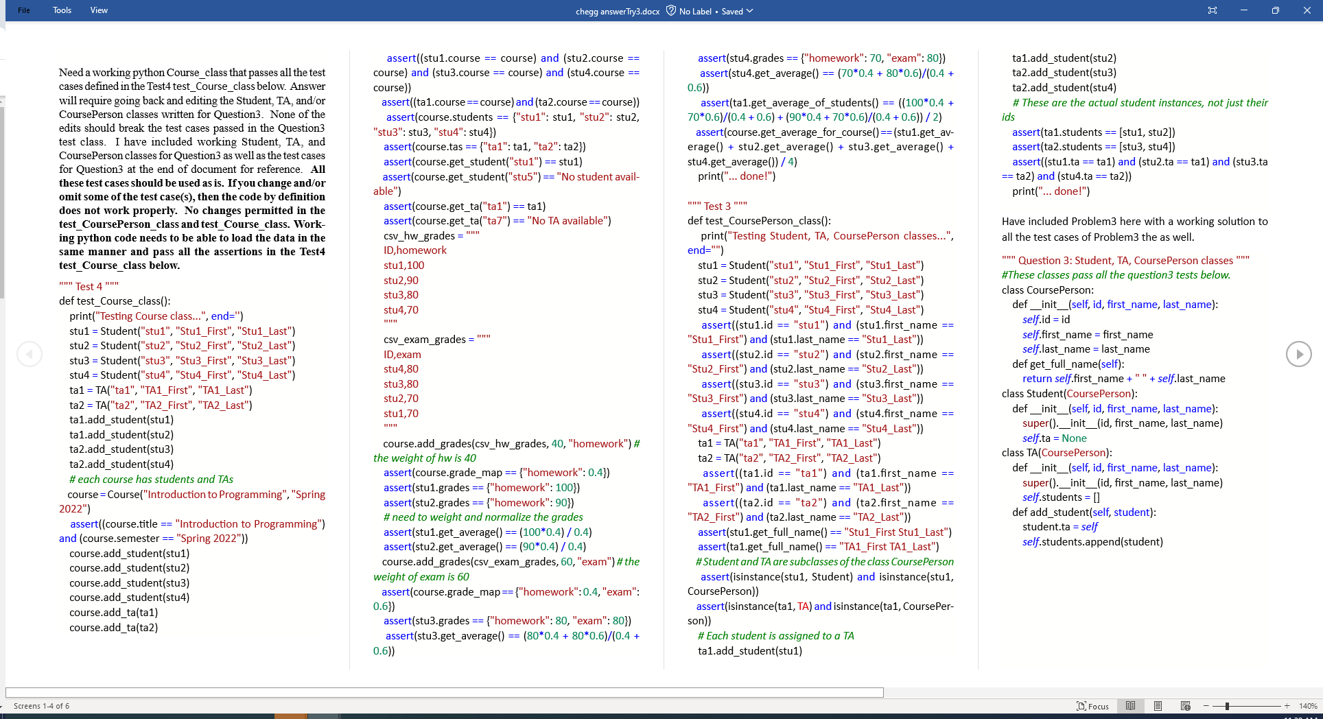Image resolution: width=1323 pixels, height=719 pixels.
Task: Toggle full-screen mode from the title bar
Action: 1212,10
